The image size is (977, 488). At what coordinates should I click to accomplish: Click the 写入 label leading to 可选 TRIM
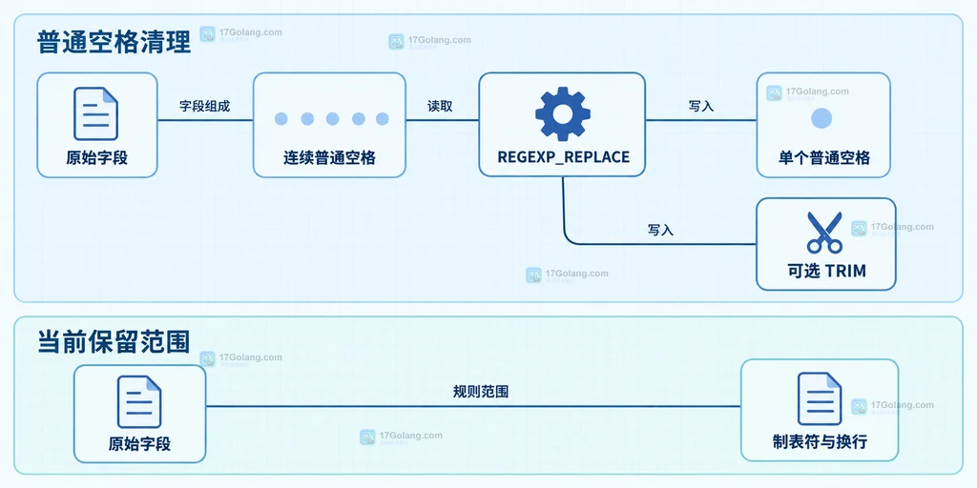click(660, 230)
